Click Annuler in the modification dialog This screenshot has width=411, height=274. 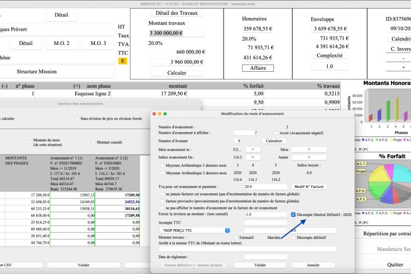(313, 265)
